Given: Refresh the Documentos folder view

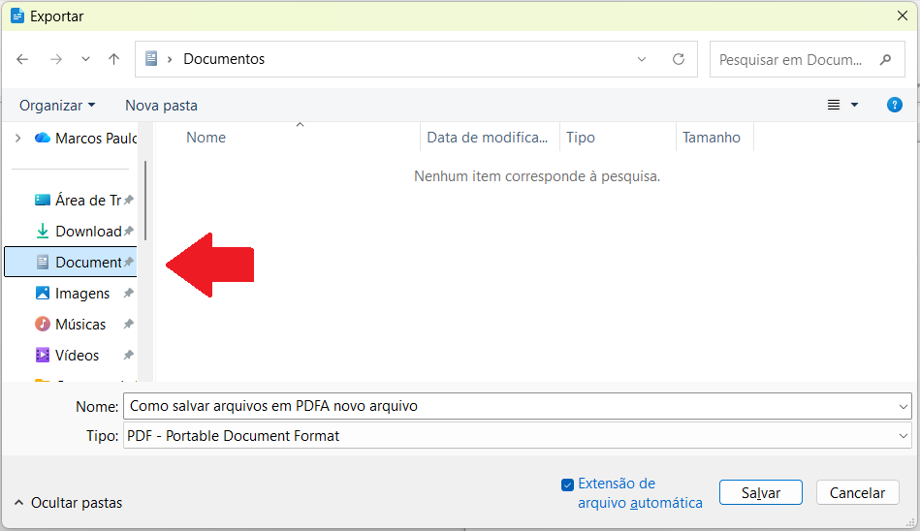Looking at the screenshot, I should coord(679,59).
